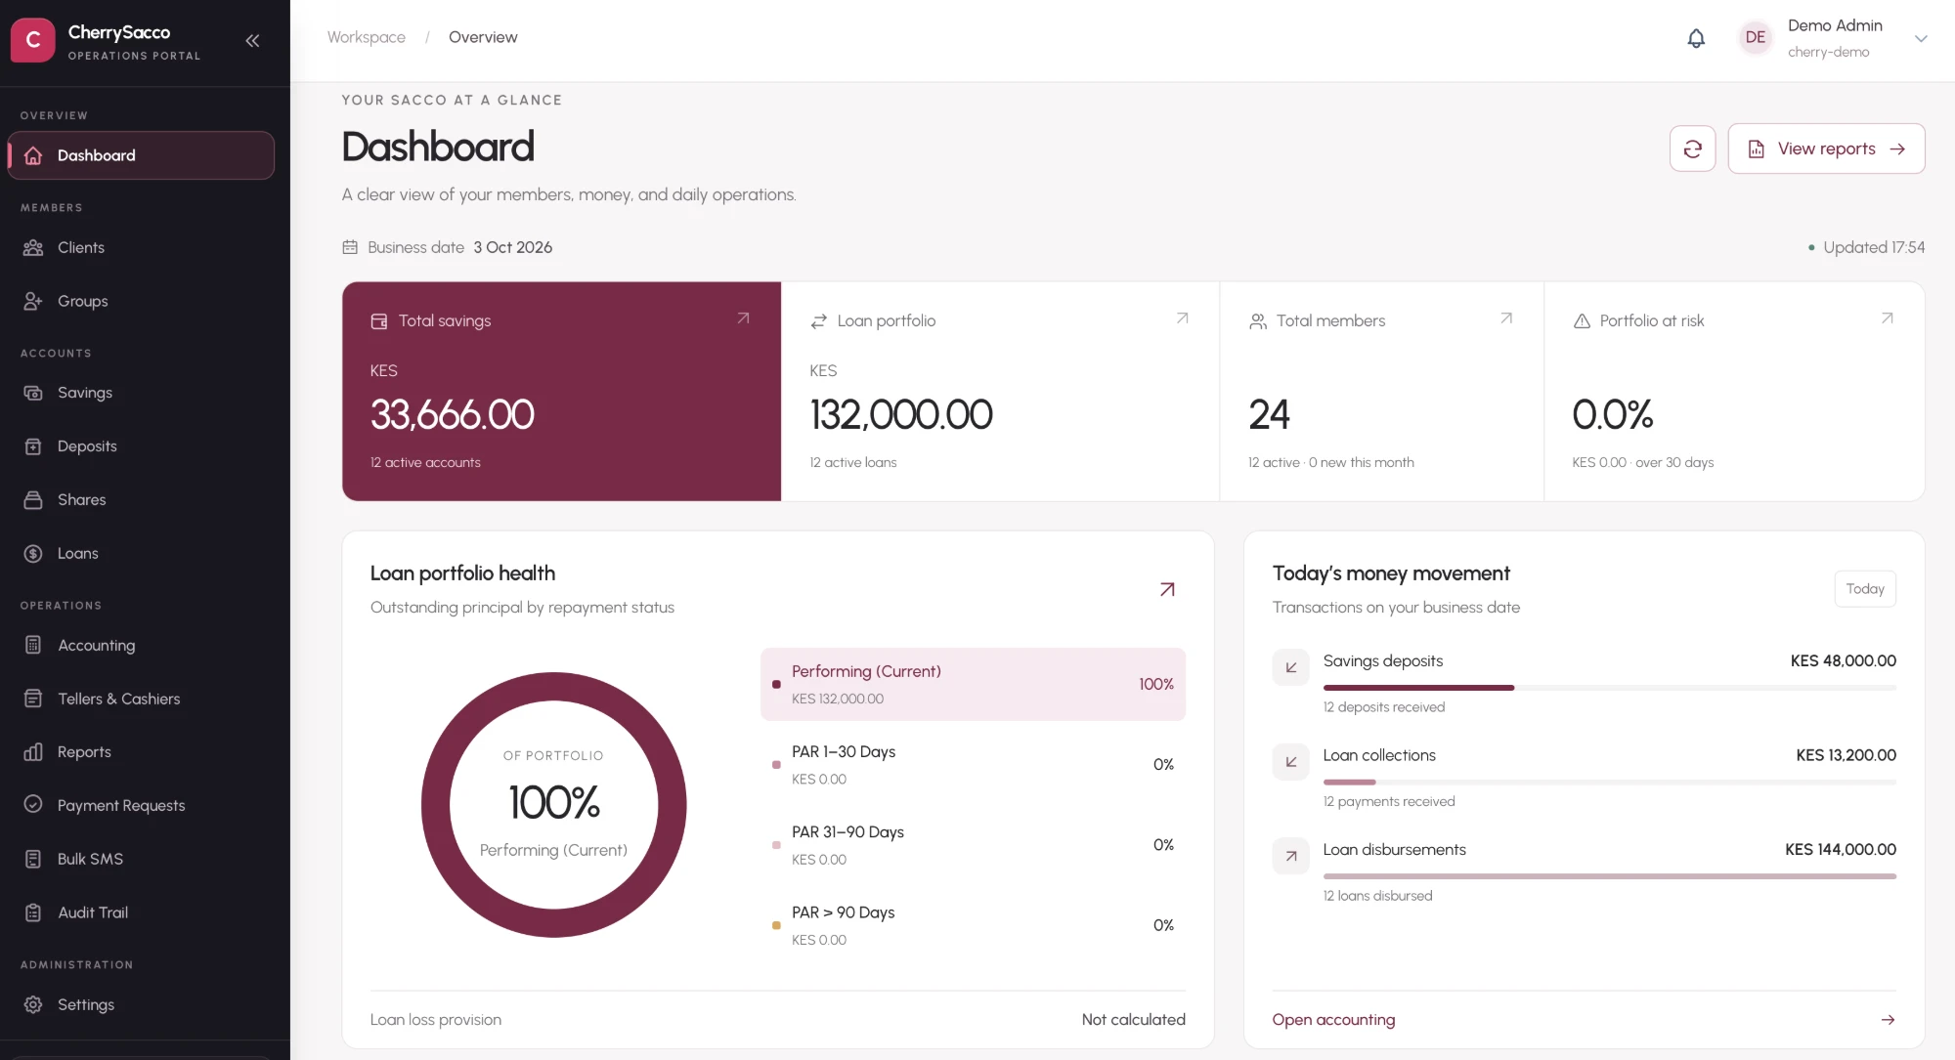
Task: Open Portfolio at risk card arrow
Action: [1887, 318]
